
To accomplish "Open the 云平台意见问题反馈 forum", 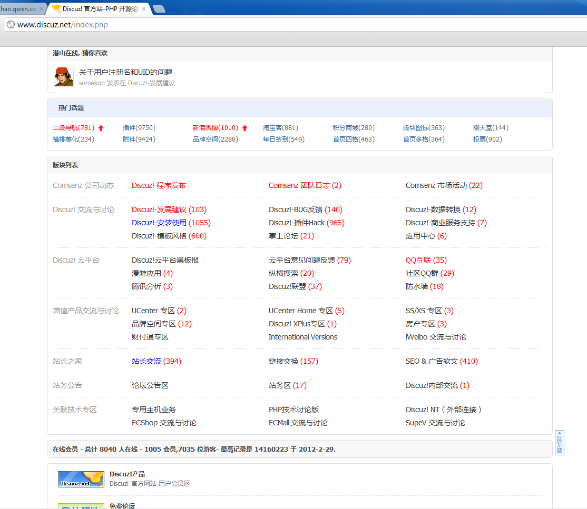I will click(302, 261).
